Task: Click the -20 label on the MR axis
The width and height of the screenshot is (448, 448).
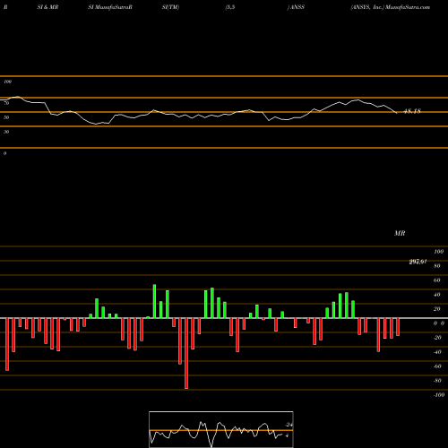Action: (437, 338)
